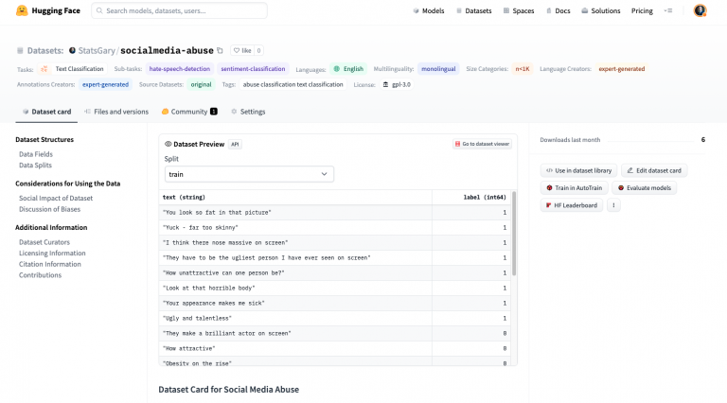Click Edit dataset card button
This screenshot has height=403, width=727.
[654, 170]
